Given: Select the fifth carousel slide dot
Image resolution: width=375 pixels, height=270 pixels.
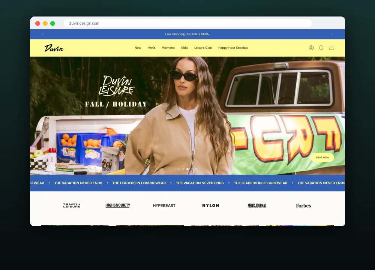Looking at the screenshot, I should 196,169.
